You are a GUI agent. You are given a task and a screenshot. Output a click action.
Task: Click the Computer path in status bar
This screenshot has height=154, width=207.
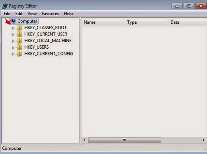click(x=12, y=148)
